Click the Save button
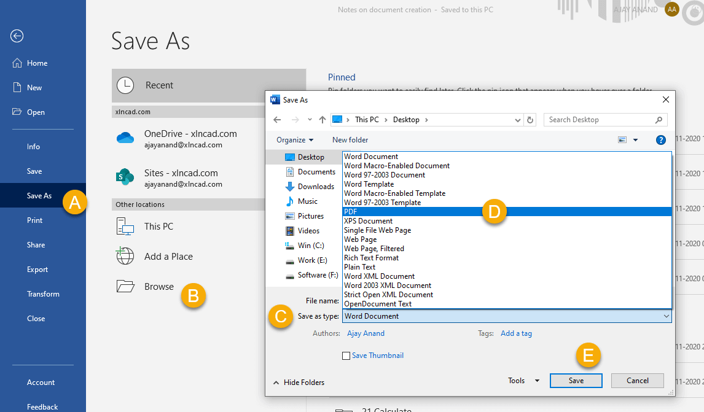This screenshot has height=412, width=704. (x=576, y=380)
